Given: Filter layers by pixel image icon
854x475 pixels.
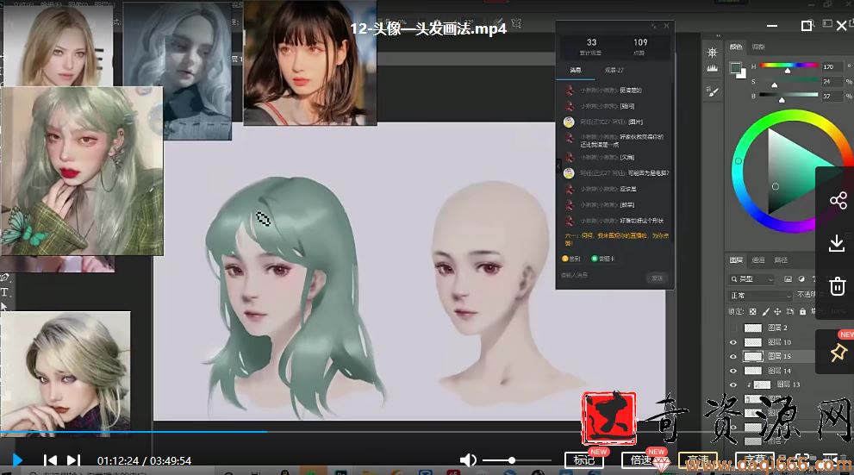Looking at the screenshot, I should [x=788, y=279].
